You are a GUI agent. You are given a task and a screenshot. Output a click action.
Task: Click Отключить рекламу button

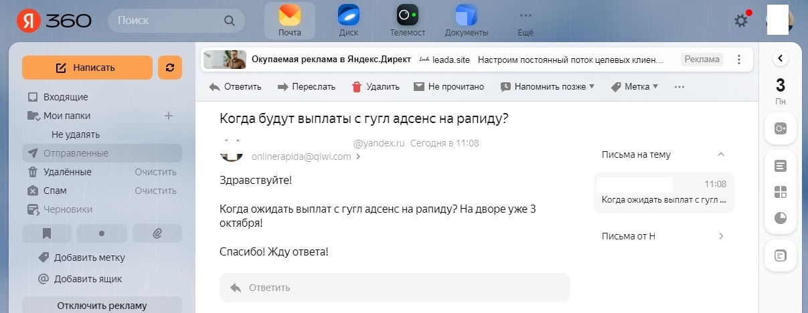[x=102, y=306]
